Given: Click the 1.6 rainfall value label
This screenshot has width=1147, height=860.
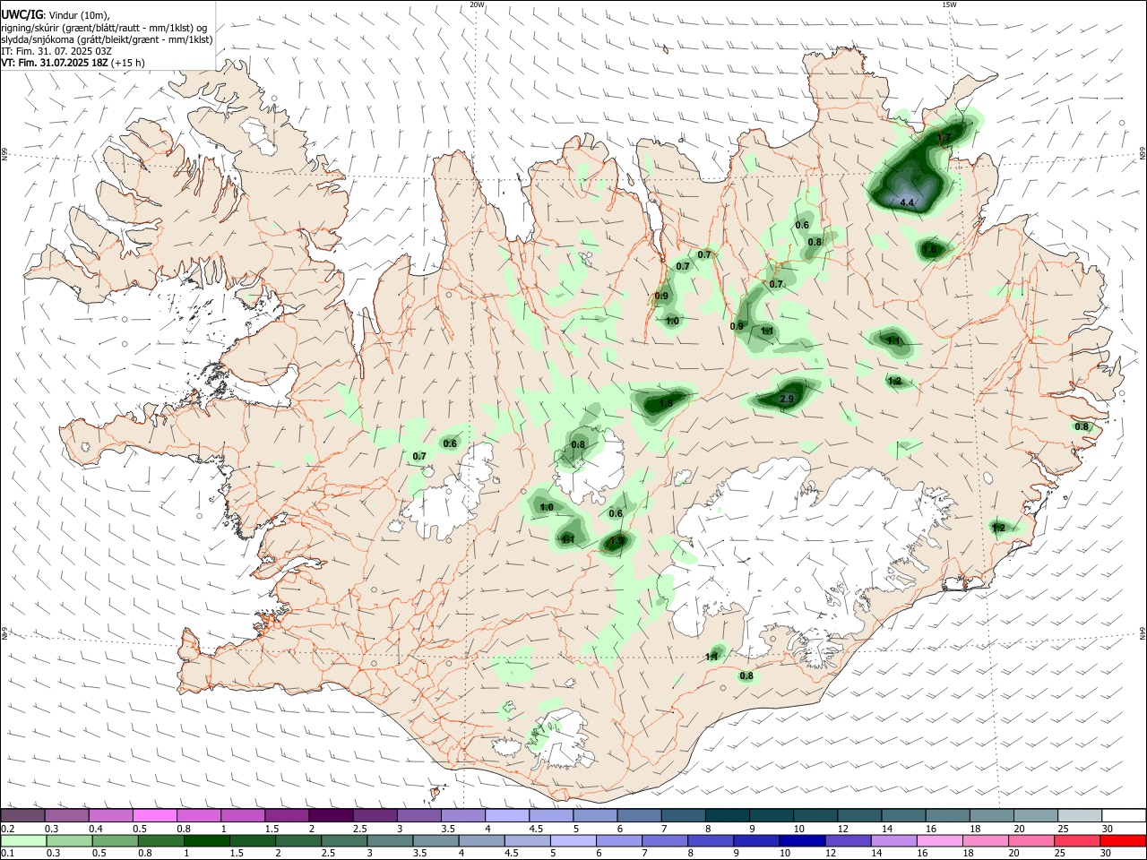Looking at the screenshot, I should (930, 249).
